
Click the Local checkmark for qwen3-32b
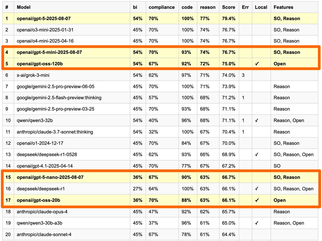(x=257, y=121)
